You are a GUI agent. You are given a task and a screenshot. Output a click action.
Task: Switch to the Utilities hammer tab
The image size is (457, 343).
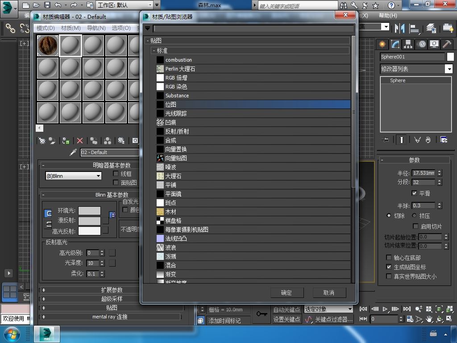(x=447, y=44)
